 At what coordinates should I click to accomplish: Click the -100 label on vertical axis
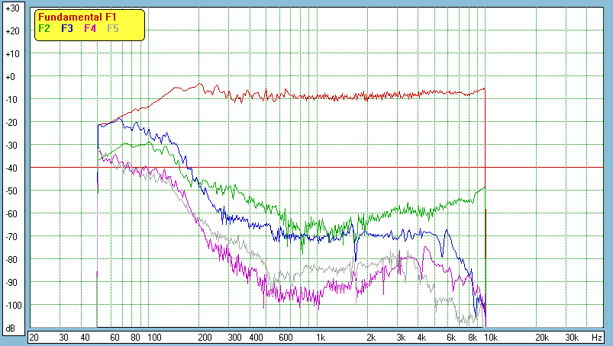11,306
